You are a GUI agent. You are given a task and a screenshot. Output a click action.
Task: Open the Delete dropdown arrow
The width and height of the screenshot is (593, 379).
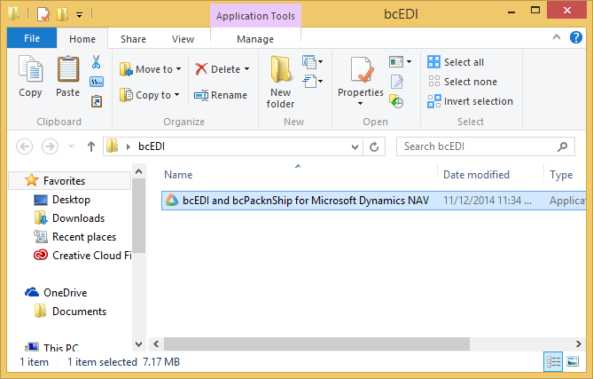click(x=246, y=69)
